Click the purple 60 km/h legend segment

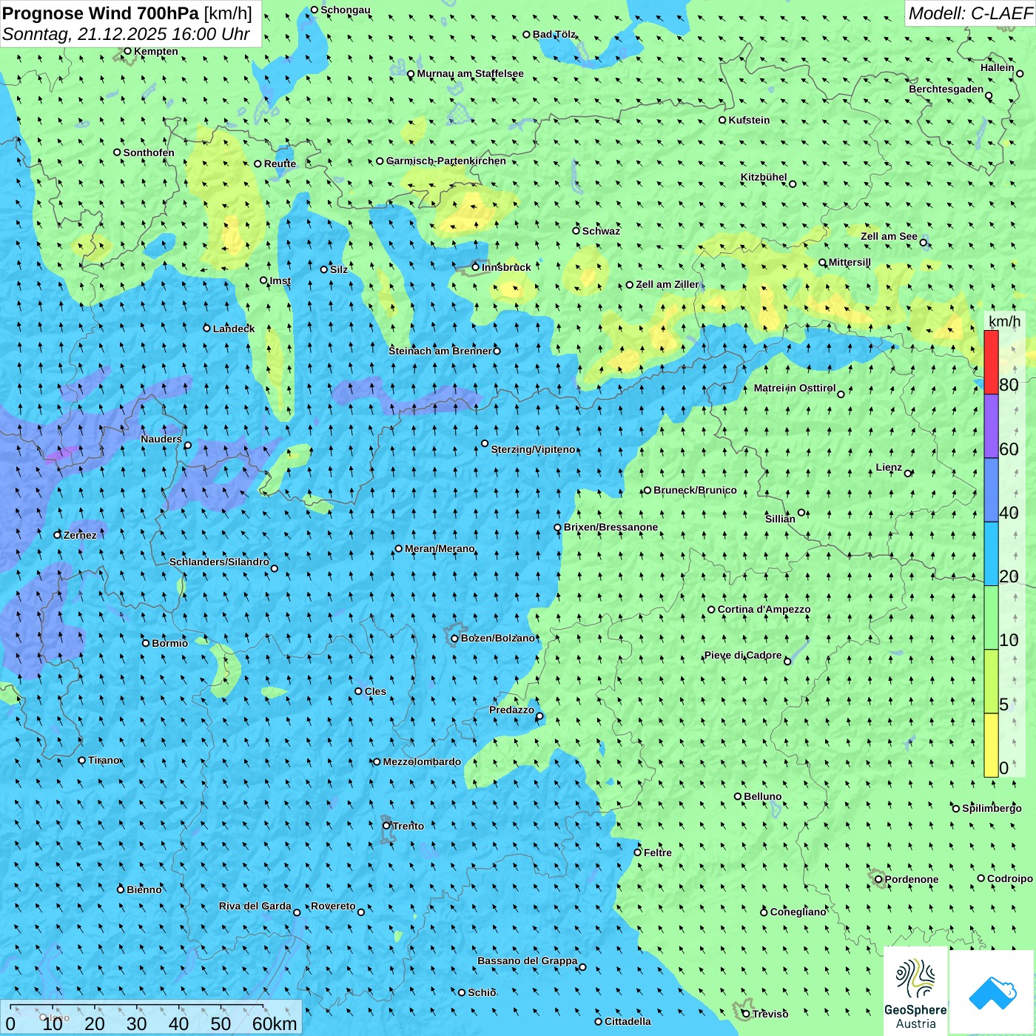coord(991,426)
